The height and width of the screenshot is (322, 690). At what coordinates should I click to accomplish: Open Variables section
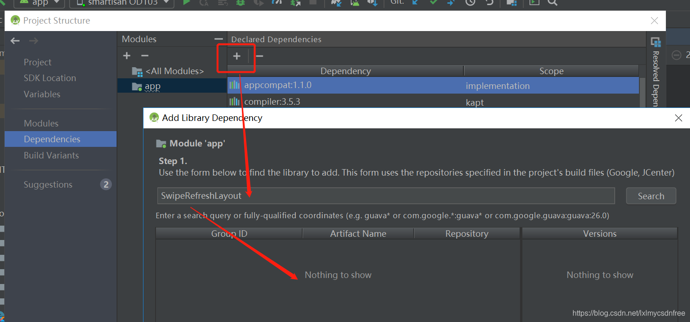pyautogui.click(x=42, y=94)
